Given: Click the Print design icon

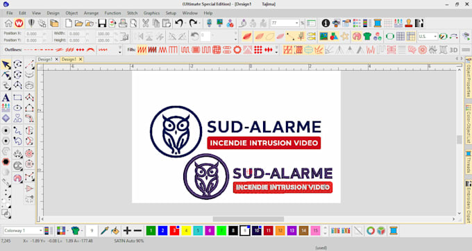Looking at the screenshot, I should (x=123, y=23).
